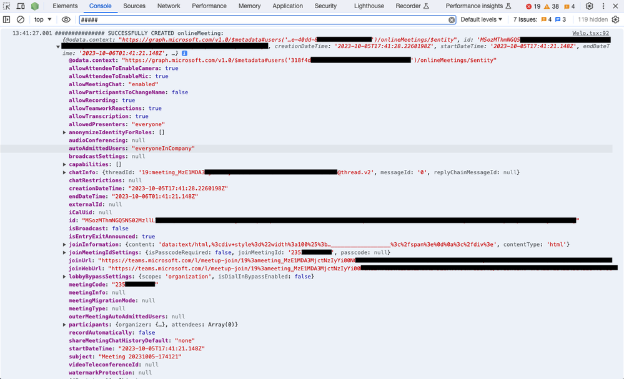
Task: Switch to the Elements tab
Action: 65,6
